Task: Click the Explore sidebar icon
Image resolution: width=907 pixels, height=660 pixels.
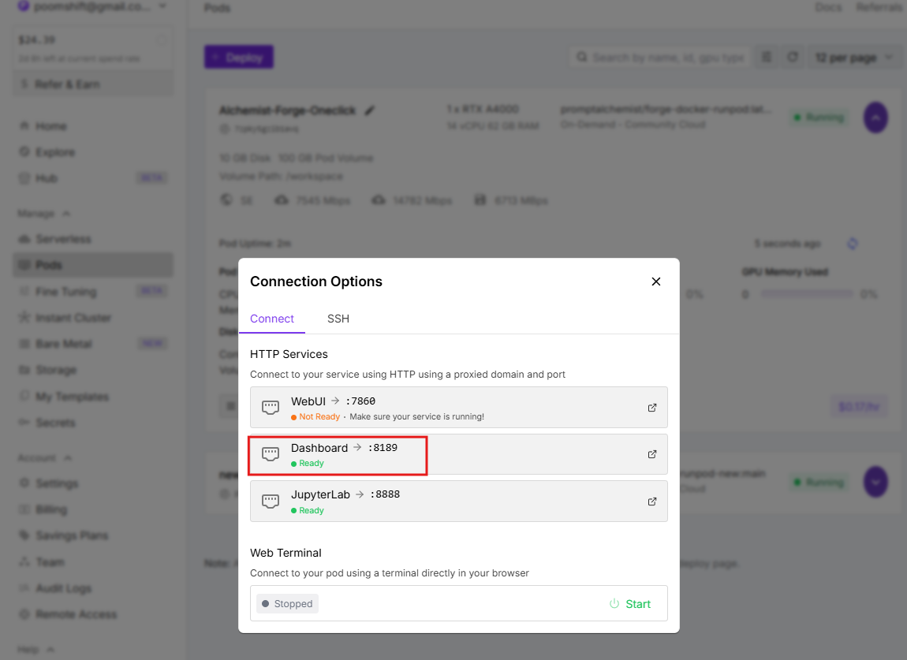Action: [x=24, y=152]
